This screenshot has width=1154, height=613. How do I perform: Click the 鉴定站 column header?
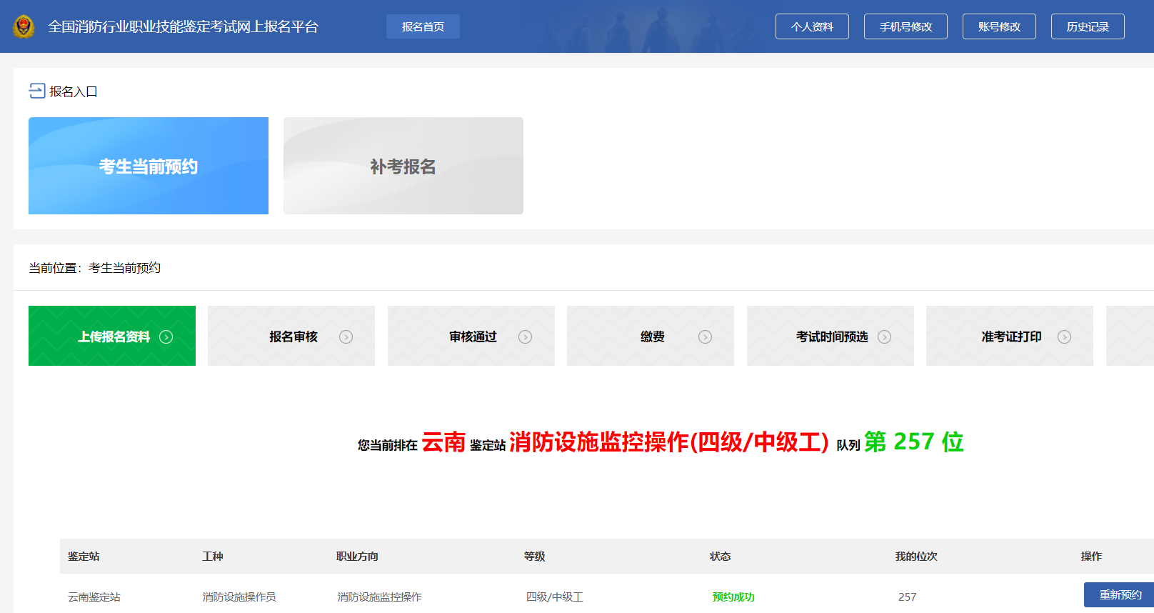click(84, 556)
